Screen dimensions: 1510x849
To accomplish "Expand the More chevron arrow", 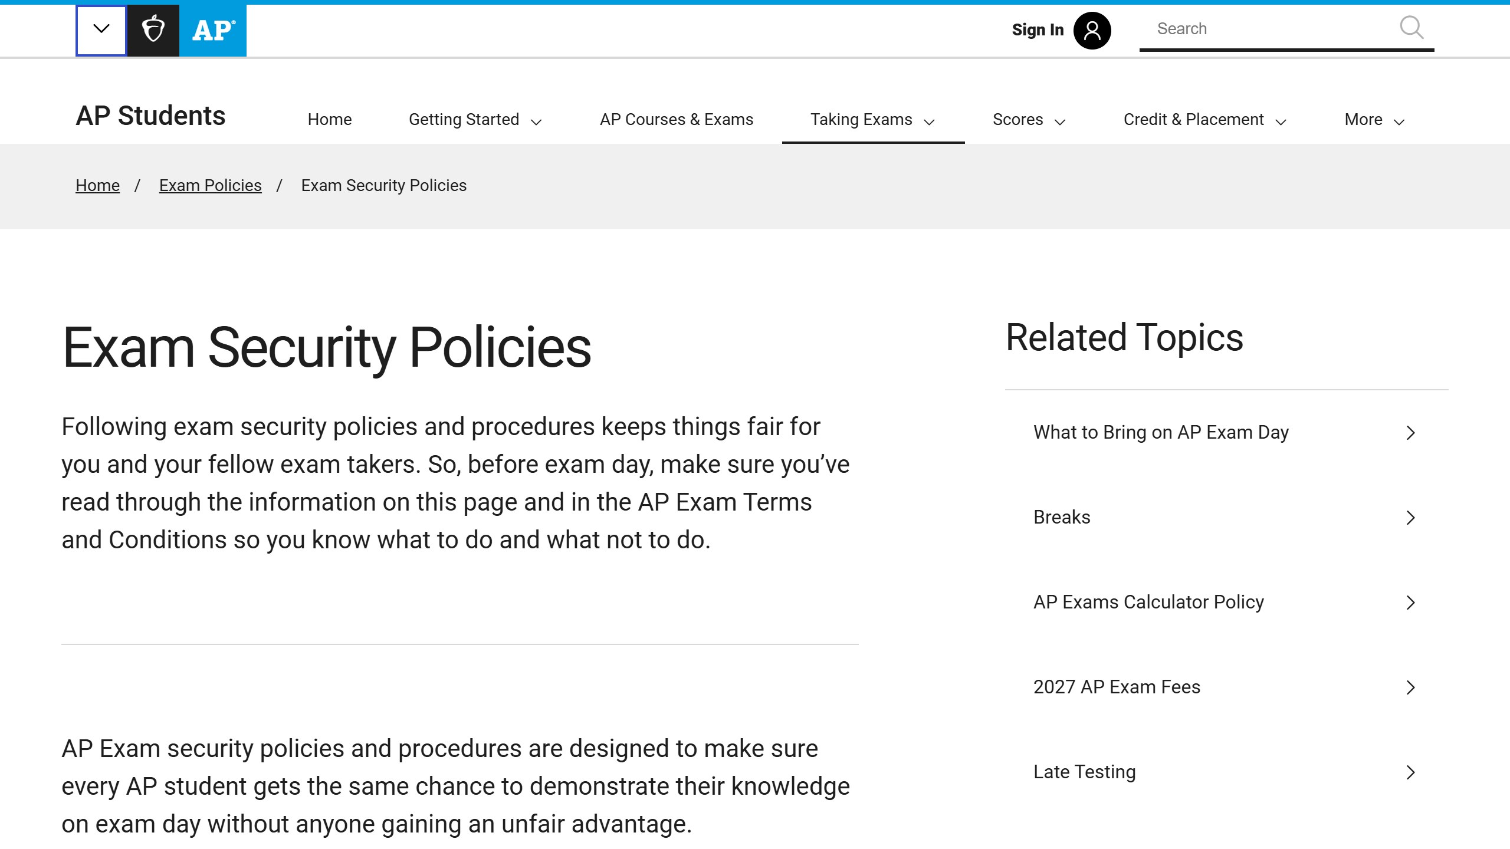I will pyautogui.click(x=1399, y=122).
